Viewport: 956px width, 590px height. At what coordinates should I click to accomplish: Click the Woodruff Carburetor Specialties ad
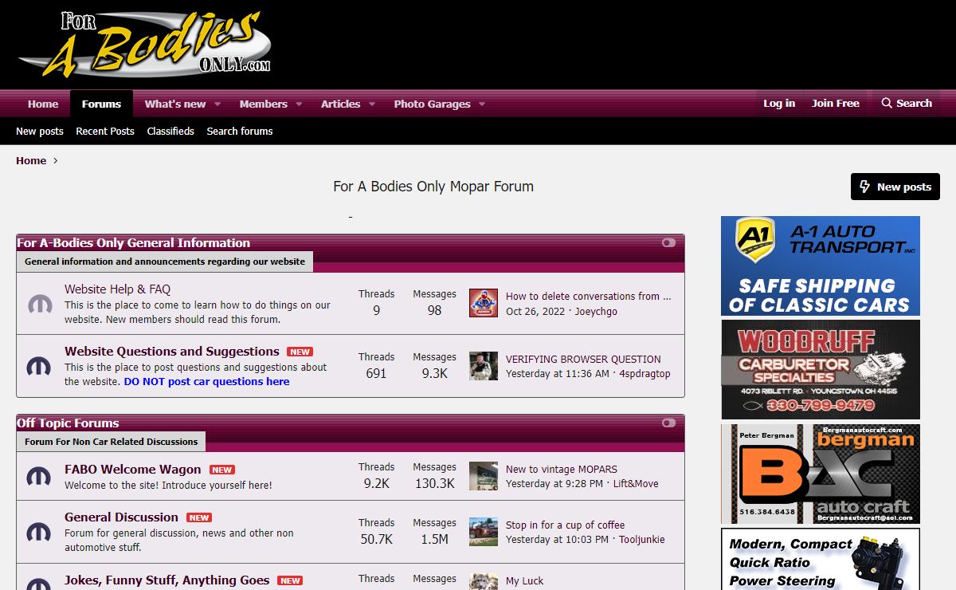pyautogui.click(x=821, y=369)
